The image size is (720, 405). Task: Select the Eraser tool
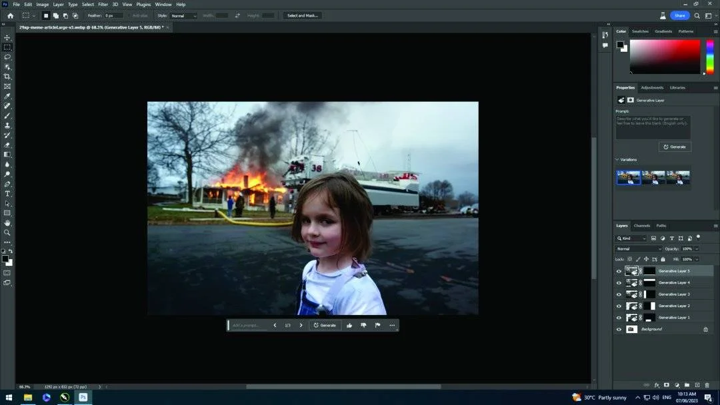7,145
